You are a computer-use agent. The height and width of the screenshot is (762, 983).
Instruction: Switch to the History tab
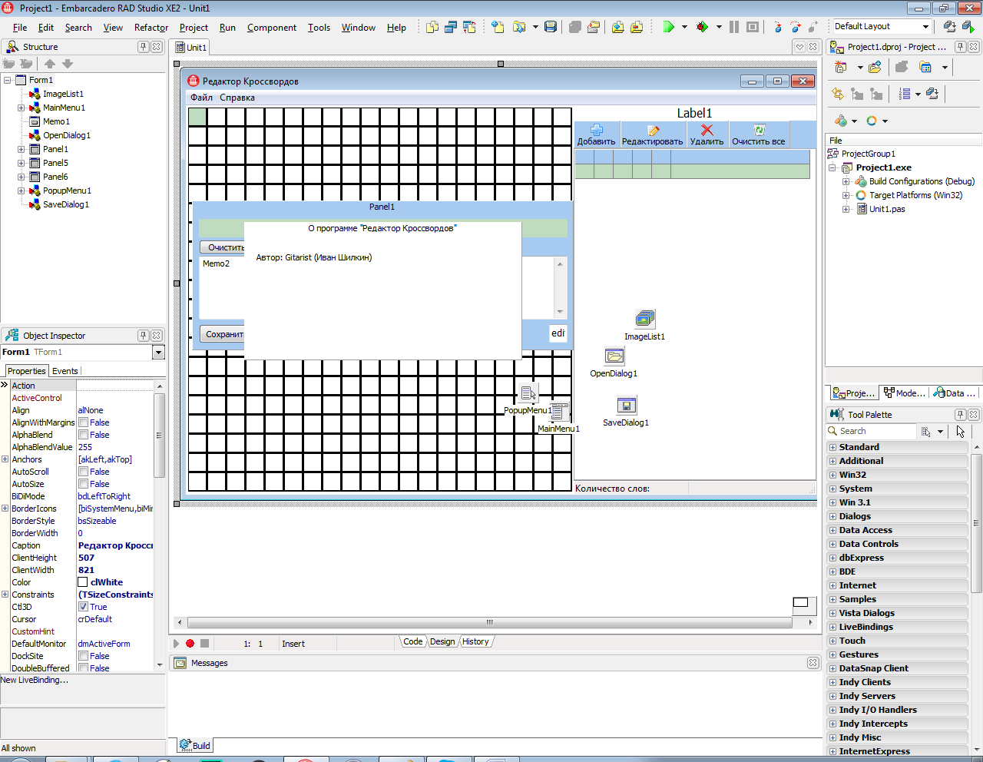click(475, 641)
